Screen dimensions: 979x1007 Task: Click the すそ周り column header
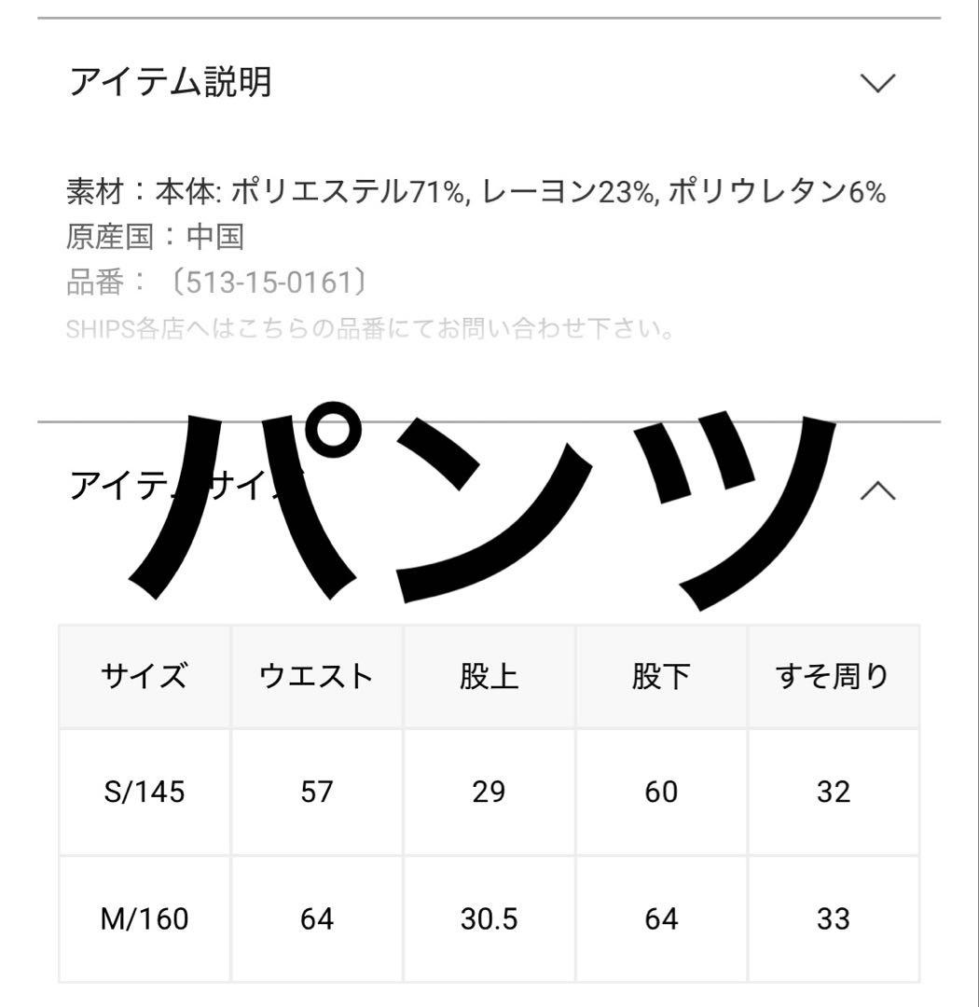point(833,673)
